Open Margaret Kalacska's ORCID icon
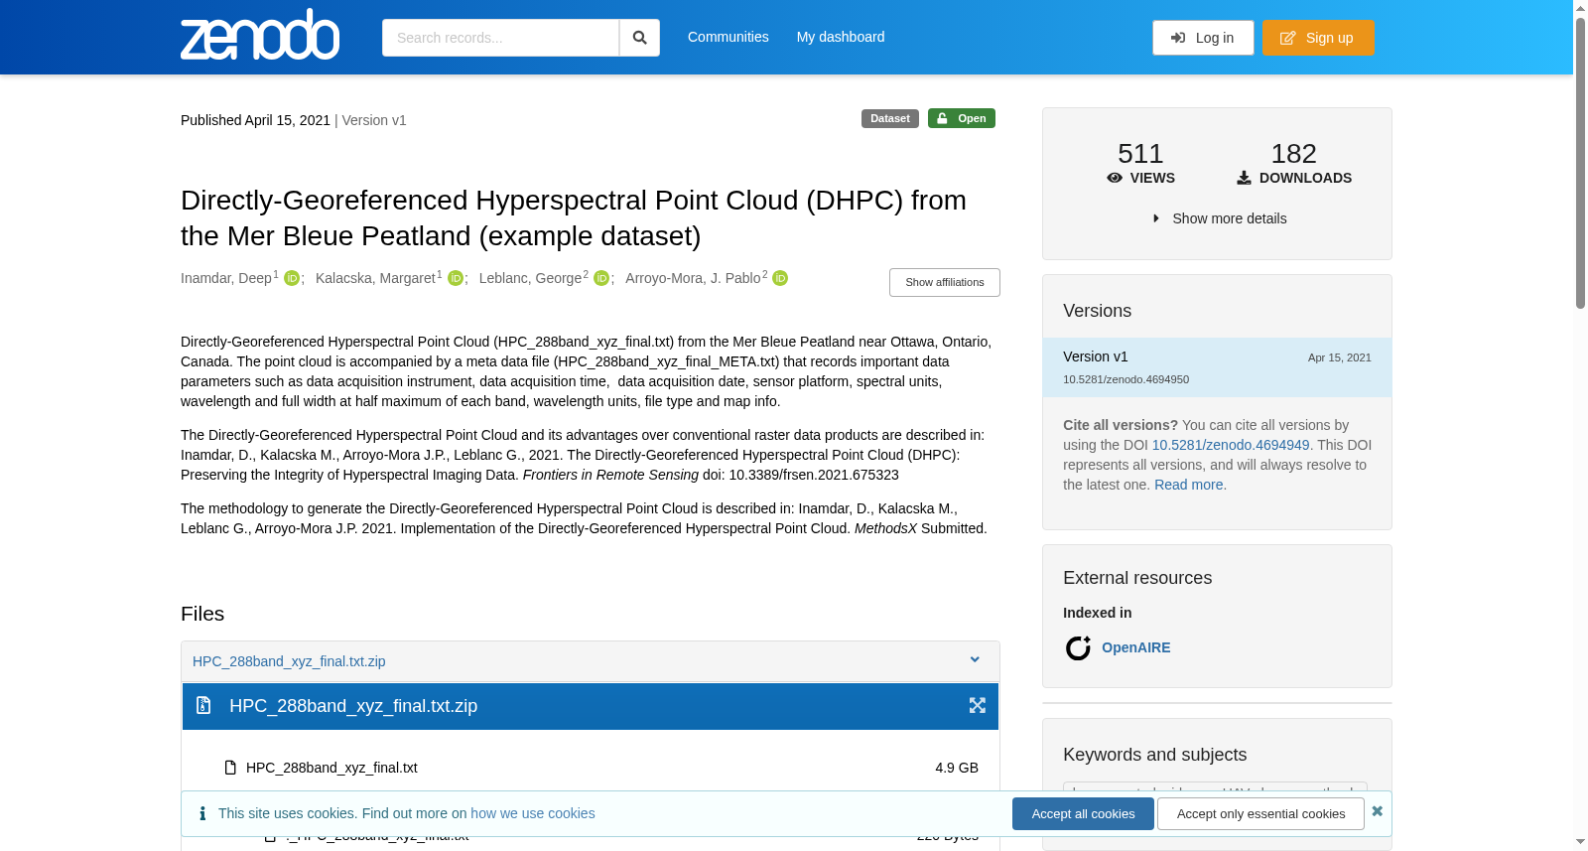The width and height of the screenshot is (1588, 851). tap(456, 278)
